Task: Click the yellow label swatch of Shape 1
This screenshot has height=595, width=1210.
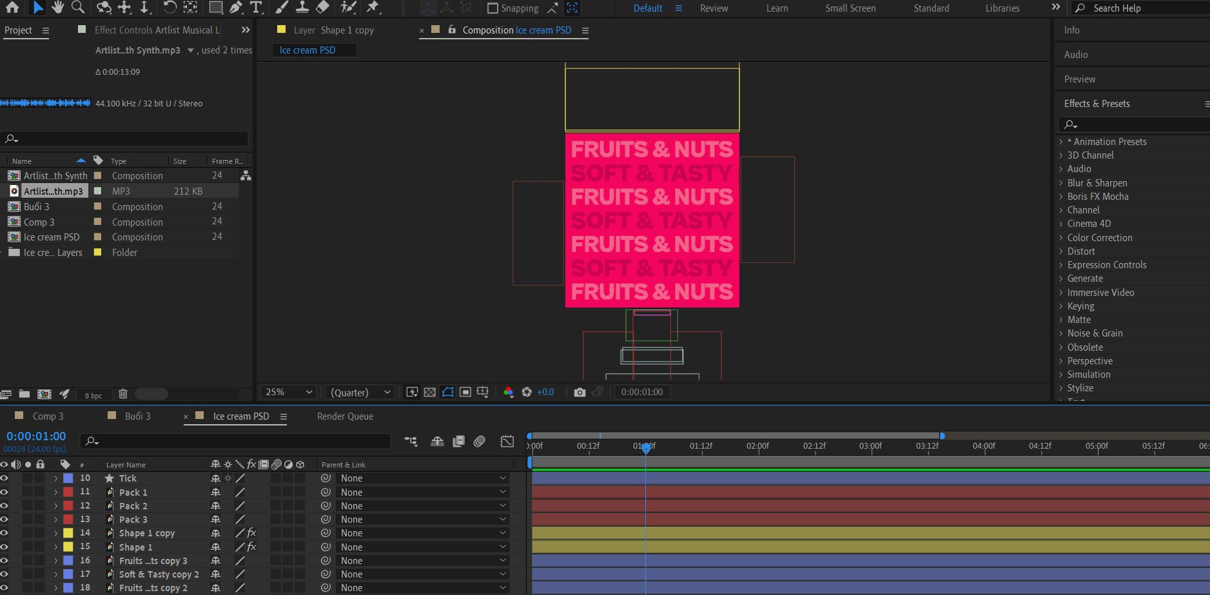Action: coord(68,547)
